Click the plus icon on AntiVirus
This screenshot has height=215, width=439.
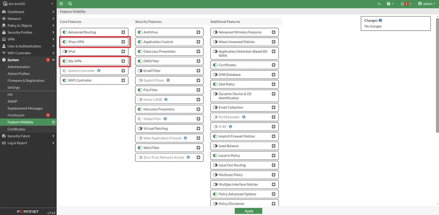(198, 32)
